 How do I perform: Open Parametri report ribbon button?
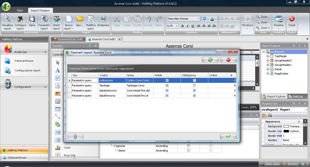44,23
